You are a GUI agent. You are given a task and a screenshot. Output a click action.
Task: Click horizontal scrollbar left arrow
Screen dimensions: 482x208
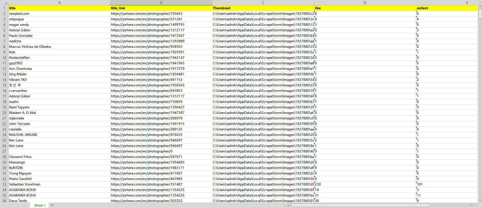(288, 205)
